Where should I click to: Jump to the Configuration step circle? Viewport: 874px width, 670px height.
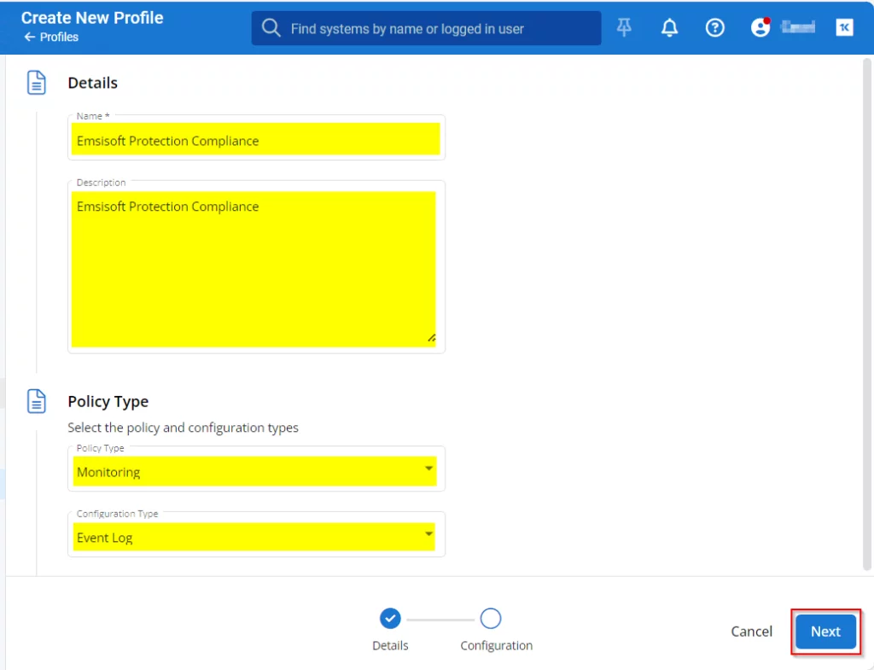[x=491, y=618]
